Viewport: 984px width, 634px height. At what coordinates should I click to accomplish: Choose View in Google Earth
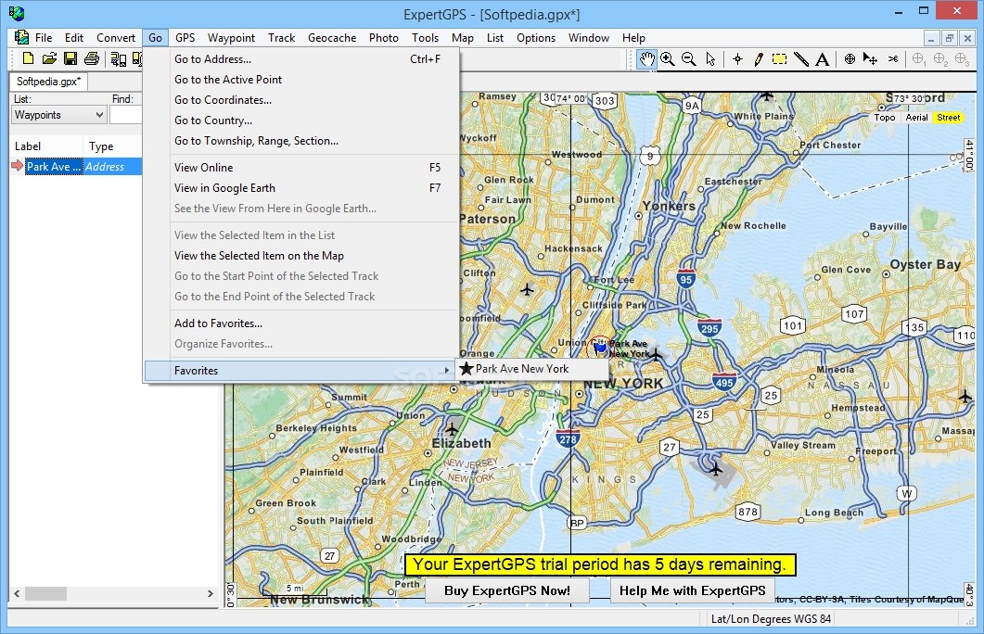[301, 188]
